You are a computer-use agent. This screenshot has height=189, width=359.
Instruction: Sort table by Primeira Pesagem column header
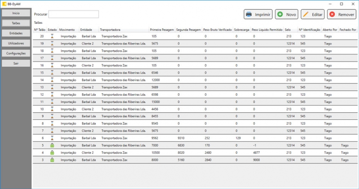pos(162,29)
